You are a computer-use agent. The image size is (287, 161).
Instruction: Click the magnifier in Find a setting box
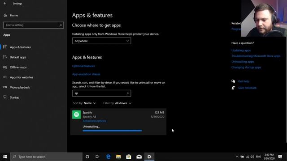coord(61,25)
